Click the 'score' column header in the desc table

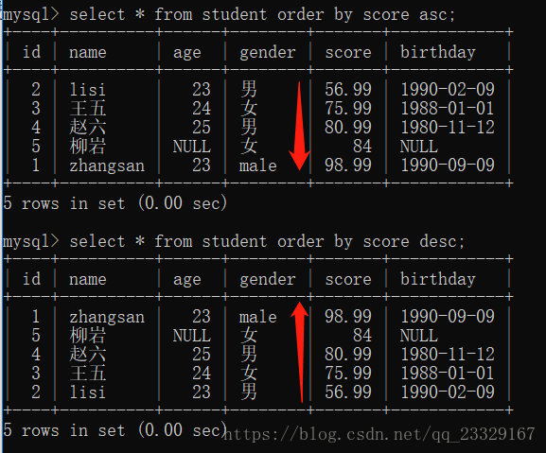click(x=348, y=280)
